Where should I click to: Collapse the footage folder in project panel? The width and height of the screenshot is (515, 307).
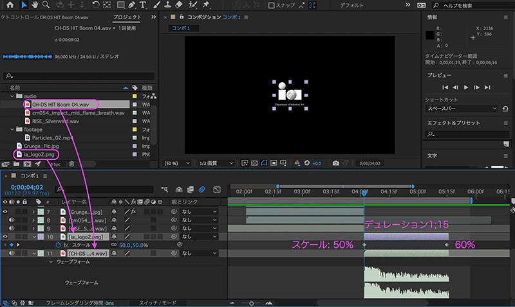tap(12, 130)
